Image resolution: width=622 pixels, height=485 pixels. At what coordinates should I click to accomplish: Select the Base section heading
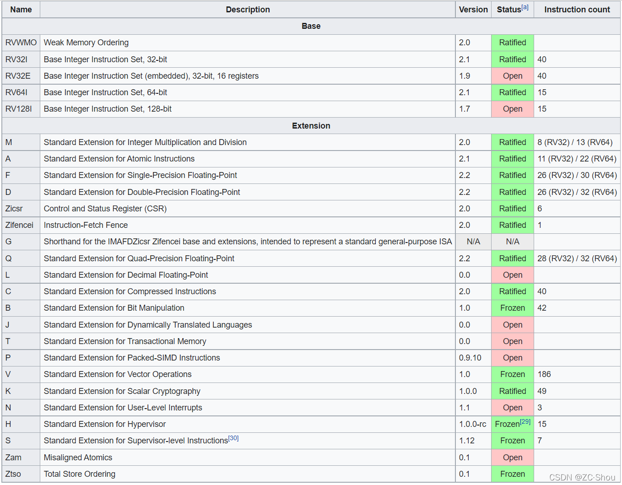tap(311, 26)
